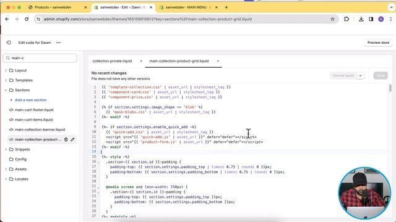Click the browser address bar URL
The image size is (396, 222).
point(148,19)
